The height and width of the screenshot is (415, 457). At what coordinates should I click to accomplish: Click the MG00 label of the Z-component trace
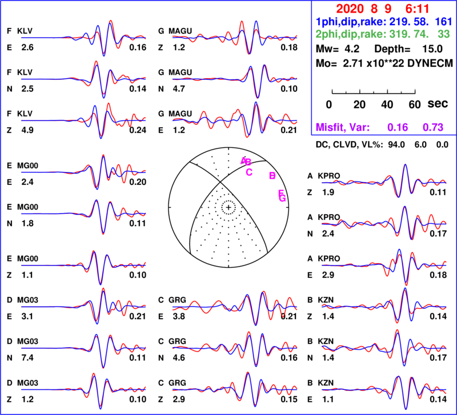pos(27,259)
